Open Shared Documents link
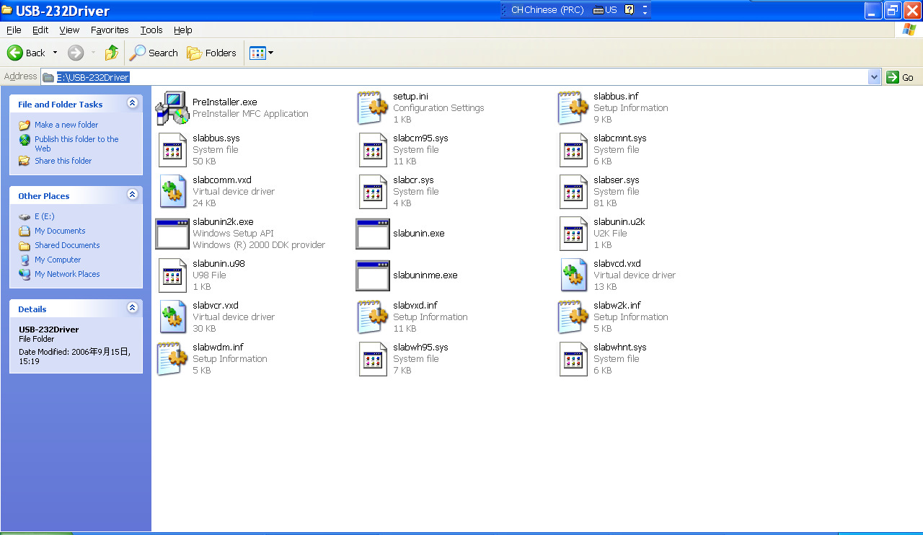 click(67, 245)
